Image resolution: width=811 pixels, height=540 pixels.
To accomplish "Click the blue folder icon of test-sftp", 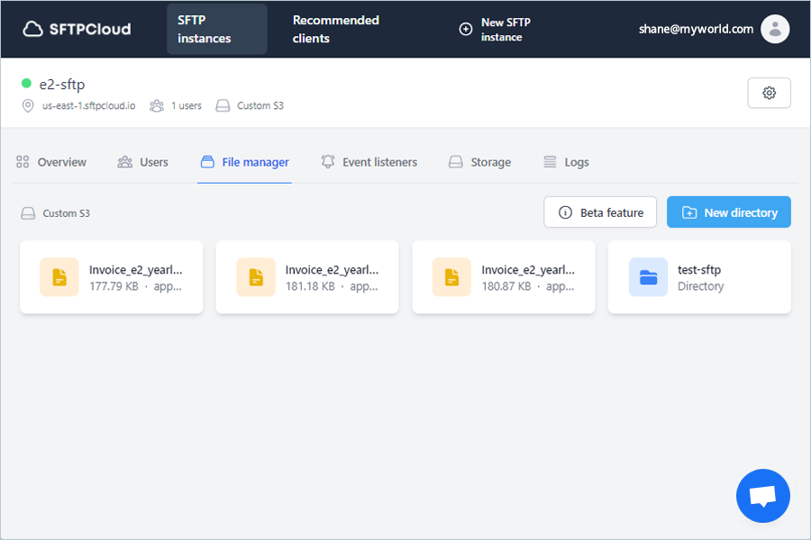I will click(649, 277).
